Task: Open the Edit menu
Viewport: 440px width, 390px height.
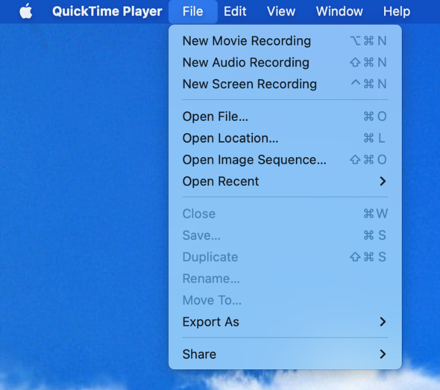Action: tap(235, 12)
